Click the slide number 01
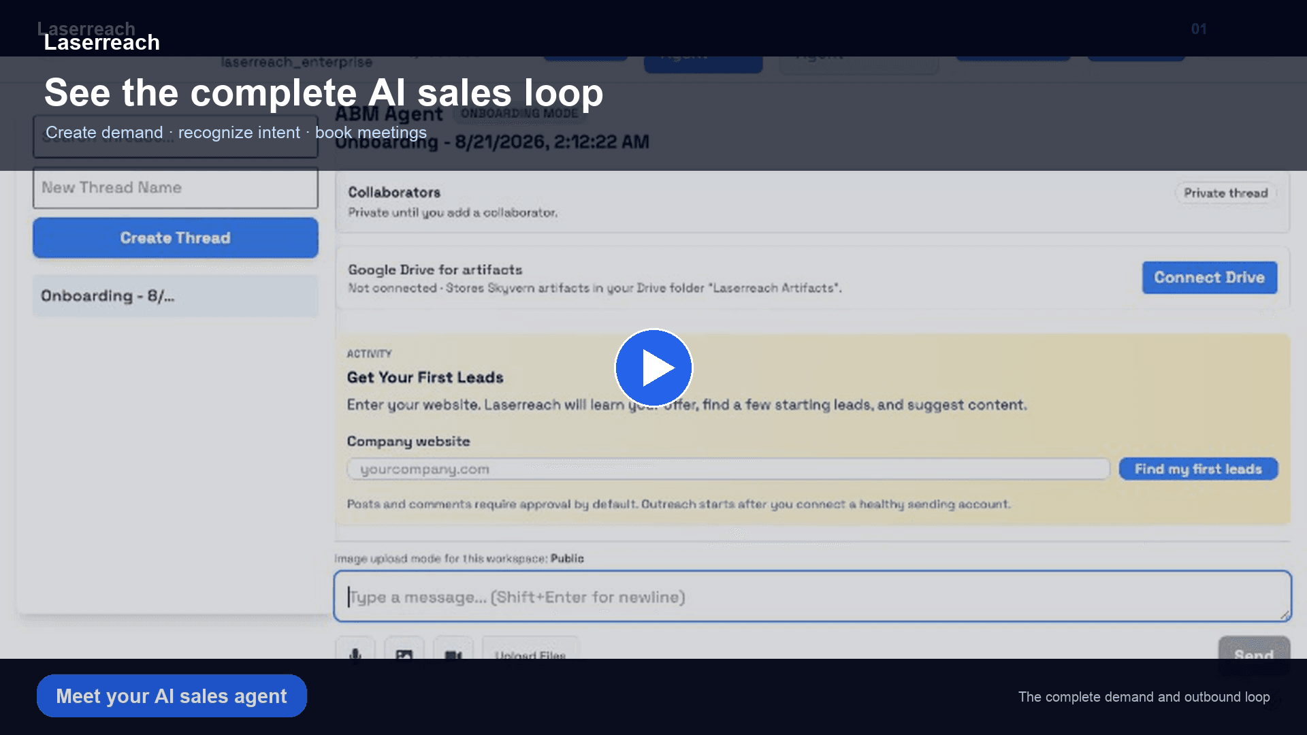The height and width of the screenshot is (735, 1307). click(x=1199, y=29)
